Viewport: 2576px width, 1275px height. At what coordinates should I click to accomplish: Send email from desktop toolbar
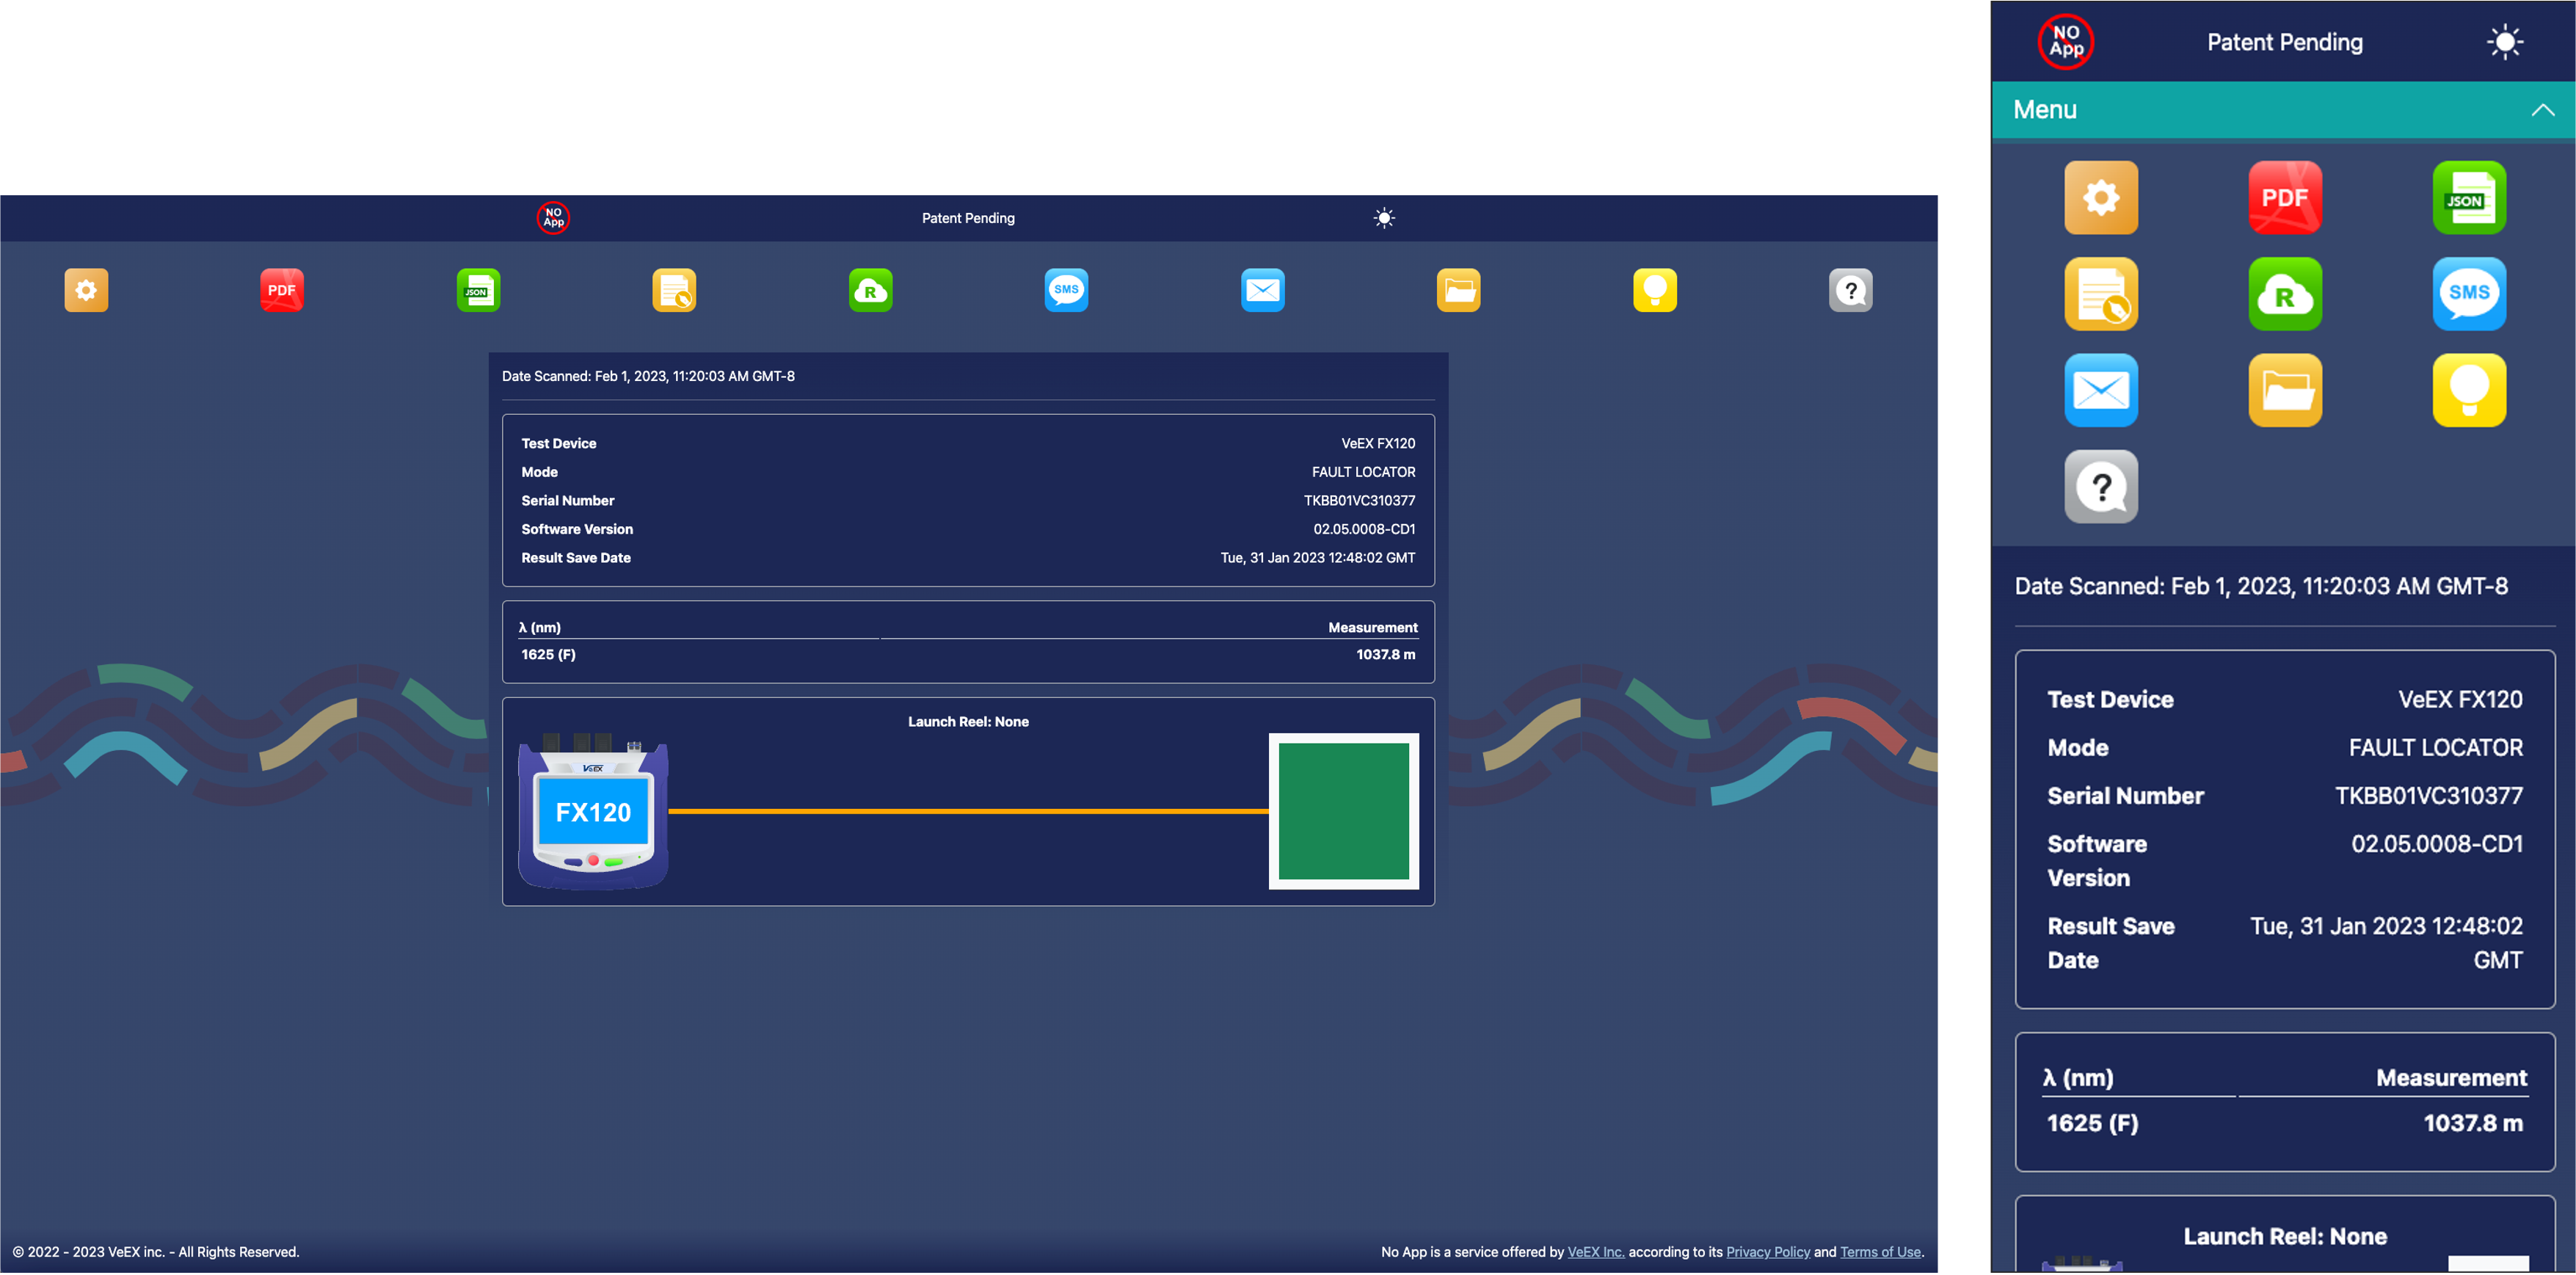pyautogui.click(x=1263, y=290)
